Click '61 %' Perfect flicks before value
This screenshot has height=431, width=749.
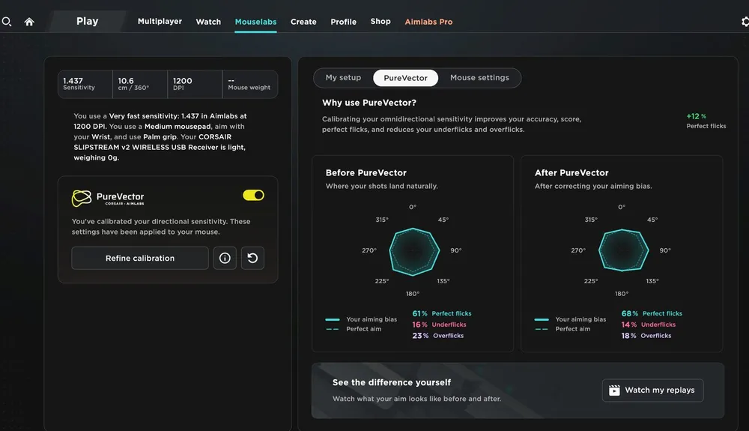click(x=420, y=313)
